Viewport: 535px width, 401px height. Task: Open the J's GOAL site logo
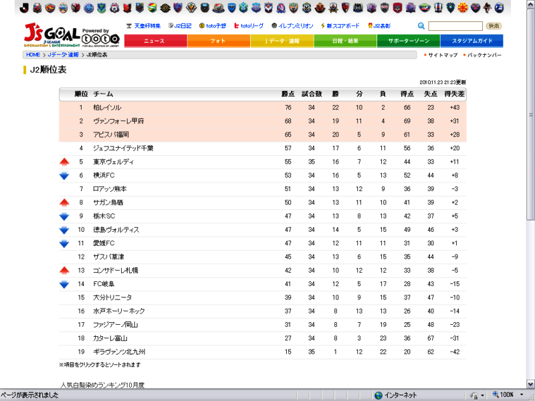pos(52,35)
